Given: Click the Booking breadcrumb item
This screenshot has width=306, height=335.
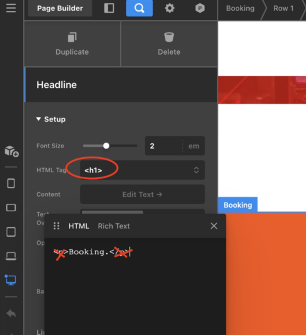Looking at the screenshot, I should 240,8.
